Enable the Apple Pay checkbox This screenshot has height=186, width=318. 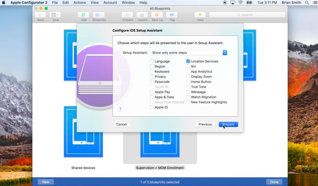pos(152,92)
